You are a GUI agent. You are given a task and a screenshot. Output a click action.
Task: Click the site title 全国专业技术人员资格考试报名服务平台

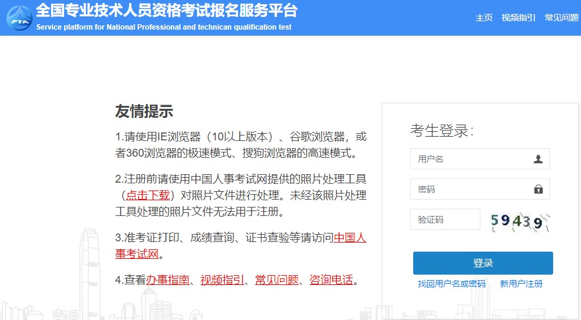(x=167, y=11)
